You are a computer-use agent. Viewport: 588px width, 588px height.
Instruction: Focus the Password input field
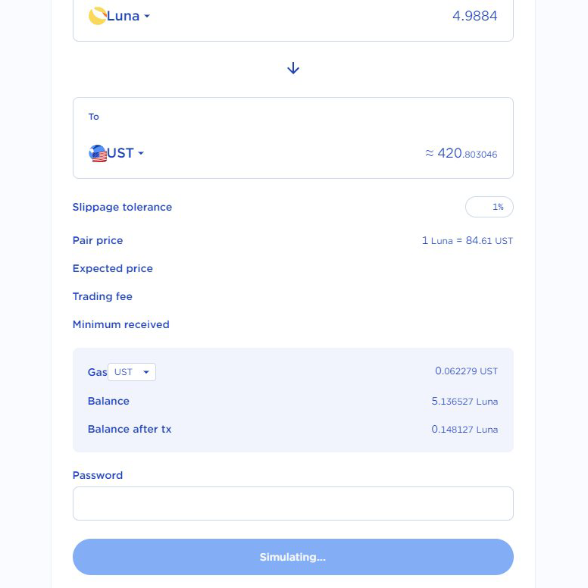tap(293, 503)
